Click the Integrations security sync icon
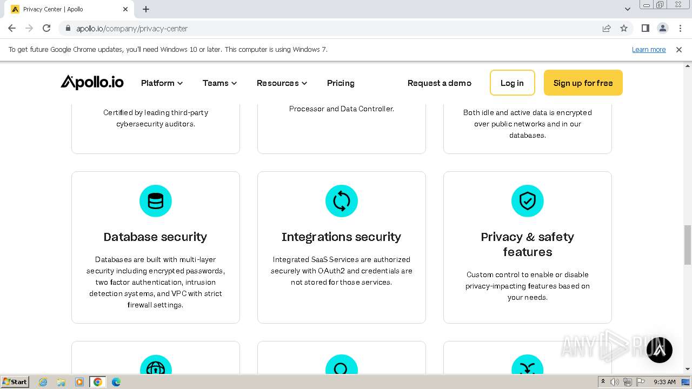Image resolution: width=692 pixels, height=389 pixels. click(342, 201)
